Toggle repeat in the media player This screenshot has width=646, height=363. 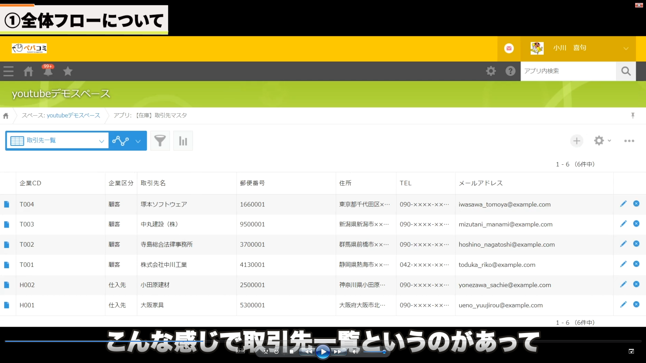[x=276, y=352]
